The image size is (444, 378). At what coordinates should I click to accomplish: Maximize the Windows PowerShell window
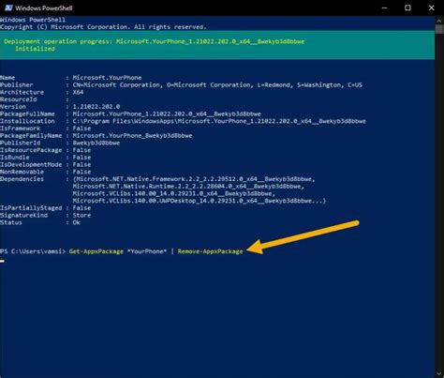click(407, 8)
